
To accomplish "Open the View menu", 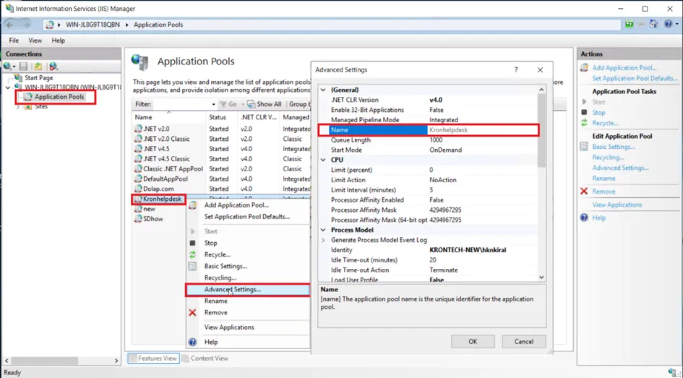I will pos(35,40).
